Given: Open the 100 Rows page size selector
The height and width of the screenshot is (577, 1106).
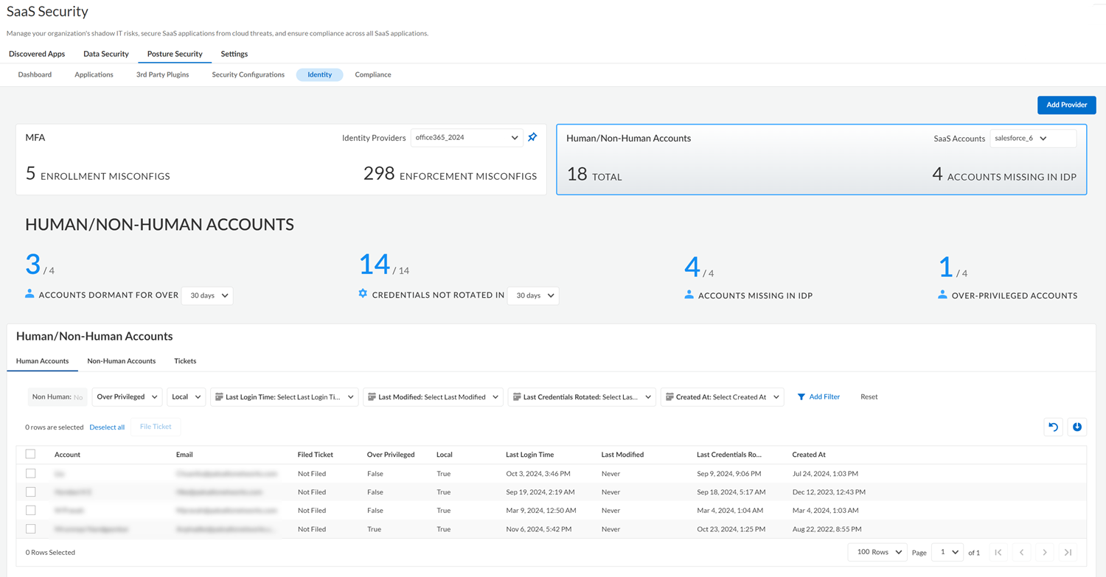Looking at the screenshot, I should point(877,552).
